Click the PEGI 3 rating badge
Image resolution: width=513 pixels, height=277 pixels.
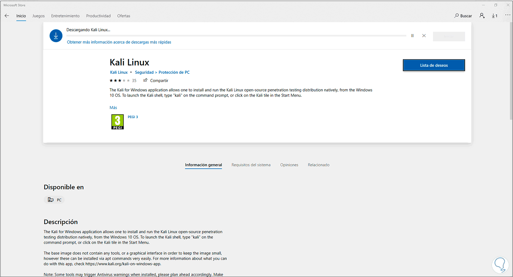coord(118,122)
